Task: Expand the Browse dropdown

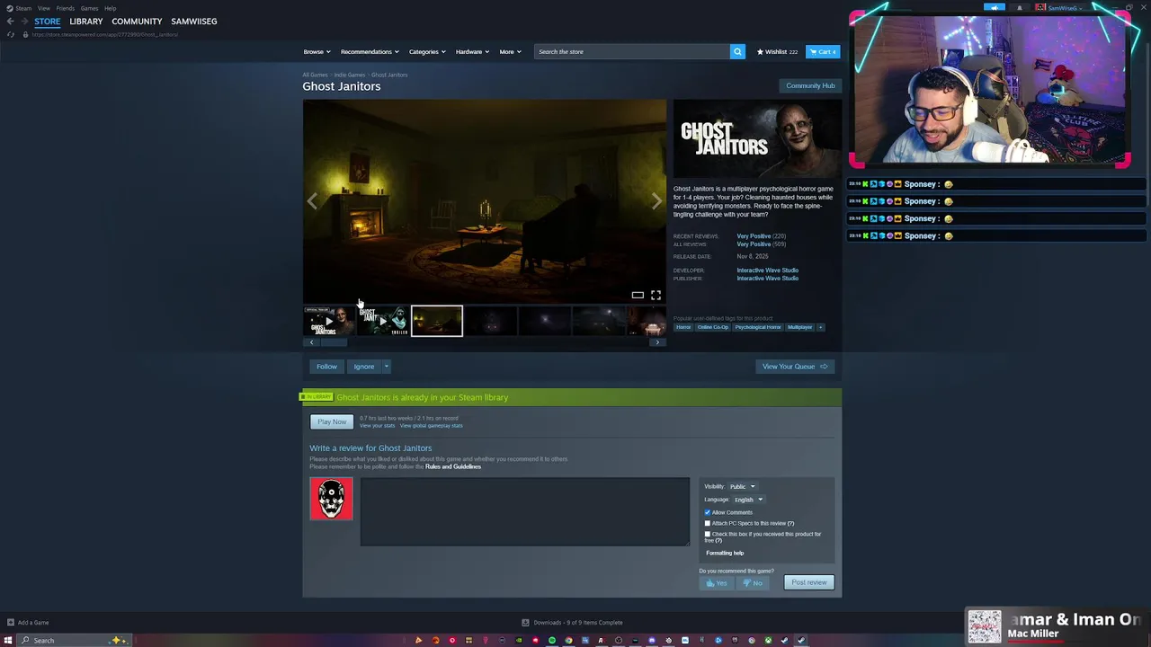Action: click(x=317, y=51)
